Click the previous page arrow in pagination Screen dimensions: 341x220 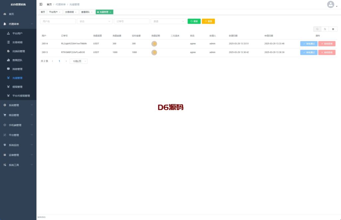(52, 61)
